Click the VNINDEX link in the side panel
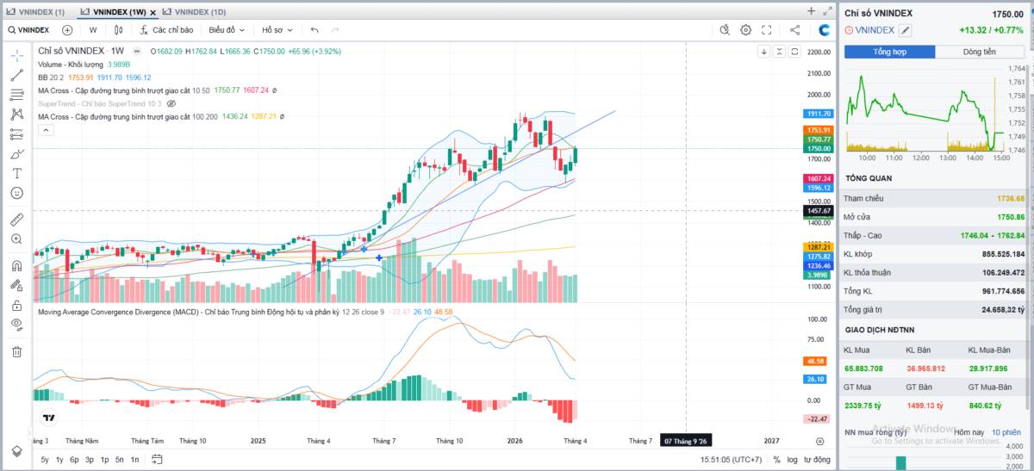1034x471 pixels. point(875,30)
